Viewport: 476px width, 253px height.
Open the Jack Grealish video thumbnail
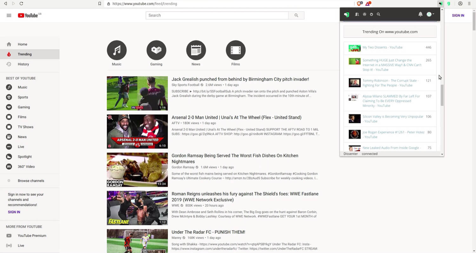pyautogui.click(x=137, y=93)
